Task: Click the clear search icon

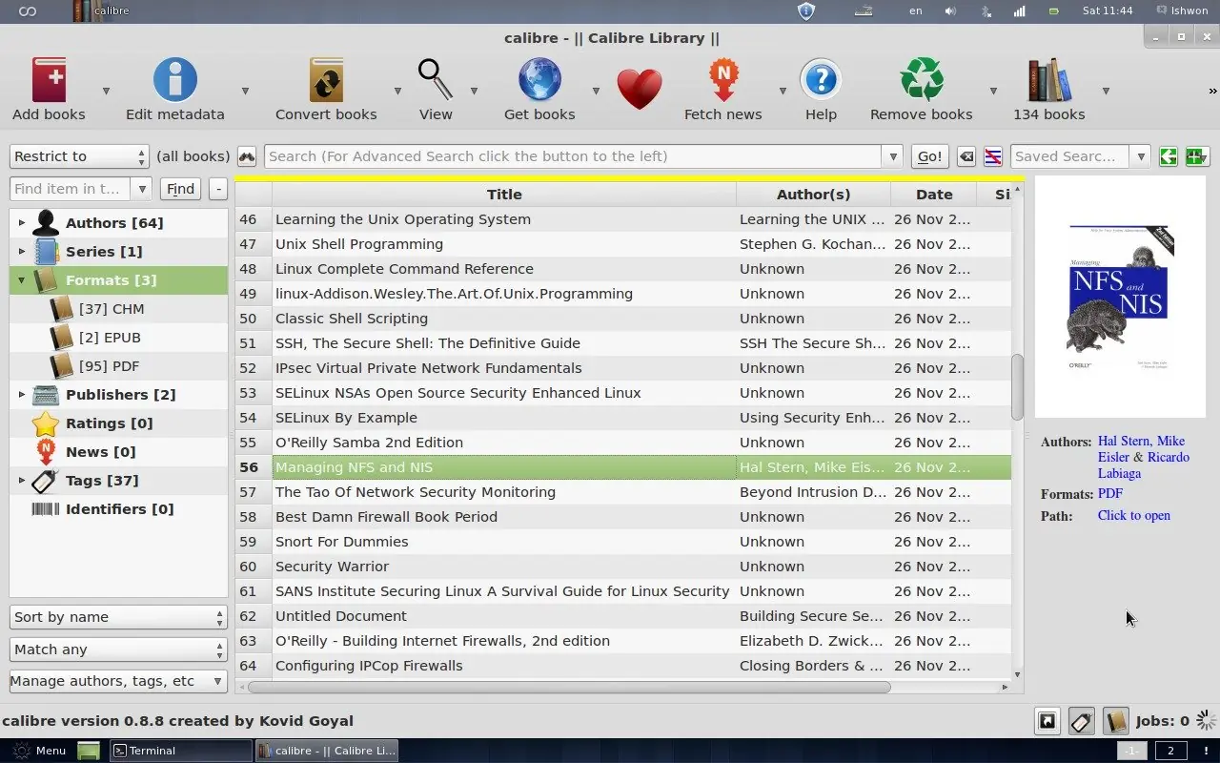Action: click(966, 156)
